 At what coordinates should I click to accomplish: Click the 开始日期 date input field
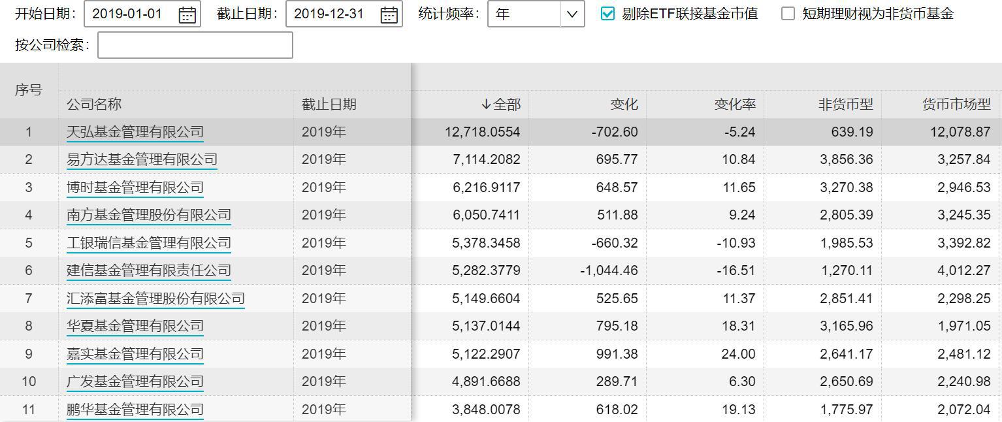click(131, 15)
